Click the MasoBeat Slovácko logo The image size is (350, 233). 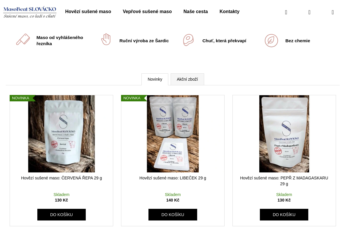point(30,12)
